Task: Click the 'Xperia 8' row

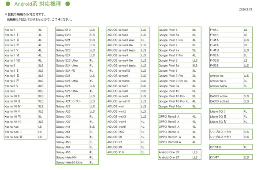Action: point(26,91)
